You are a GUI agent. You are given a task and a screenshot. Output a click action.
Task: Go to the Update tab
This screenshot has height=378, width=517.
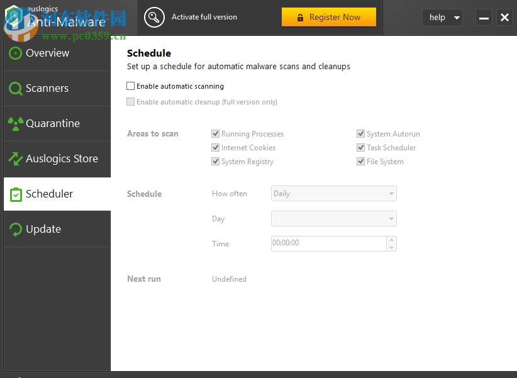coord(44,229)
